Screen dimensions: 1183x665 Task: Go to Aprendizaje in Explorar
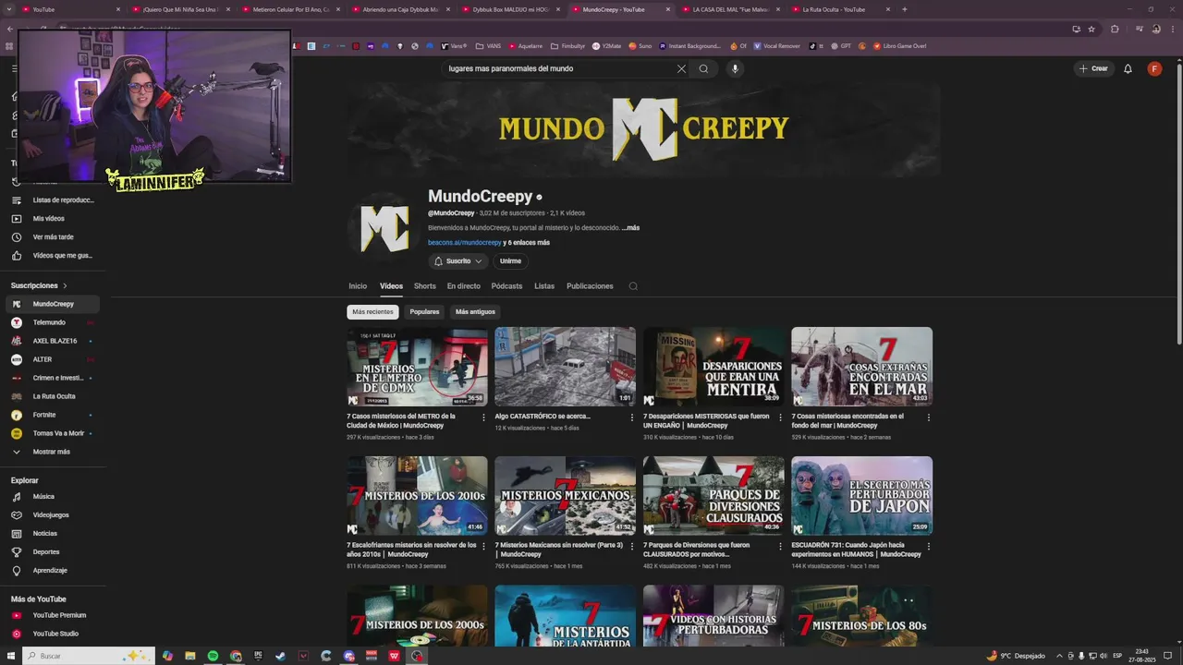[x=52, y=571]
